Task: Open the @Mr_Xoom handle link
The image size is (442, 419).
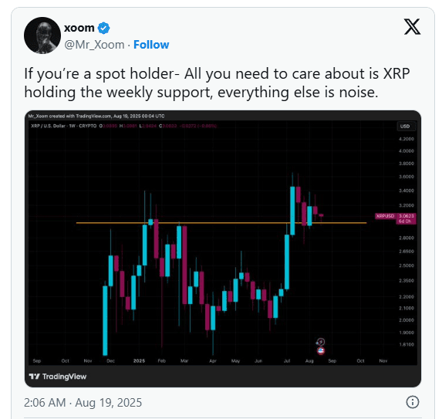Action: [94, 45]
